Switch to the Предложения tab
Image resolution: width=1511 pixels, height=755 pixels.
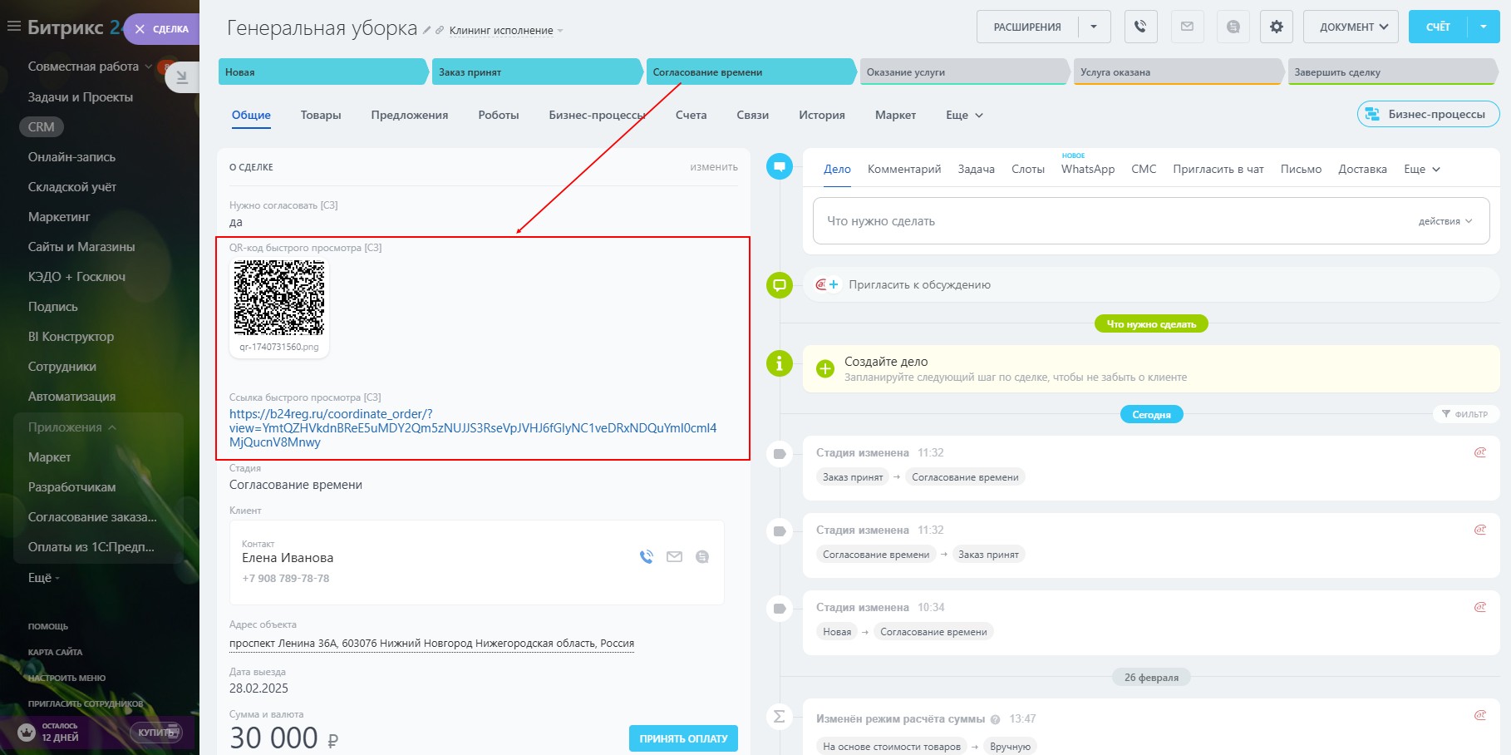click(410, 115)
